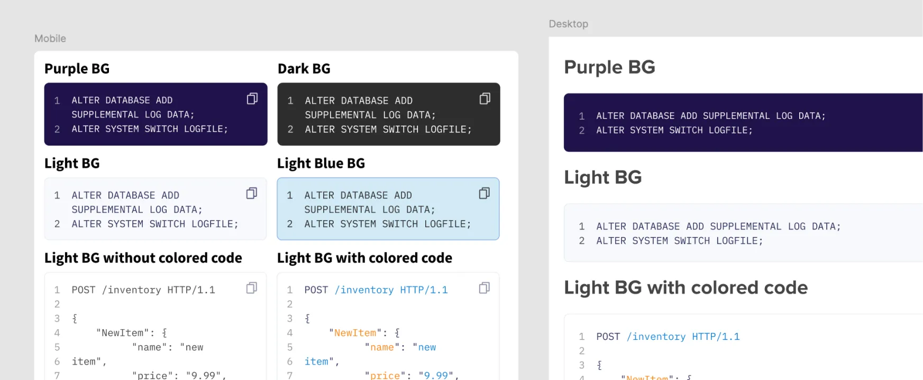Click copy icon under Light BG without colored code
This screenshot has width=923, height=380.
coord(252,288)
